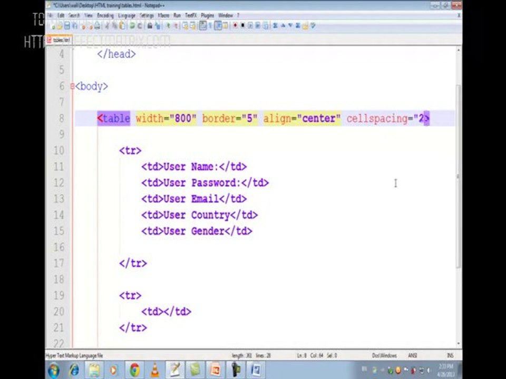Click the closing head tag text

pyautogui.click(x=116, y=54)
